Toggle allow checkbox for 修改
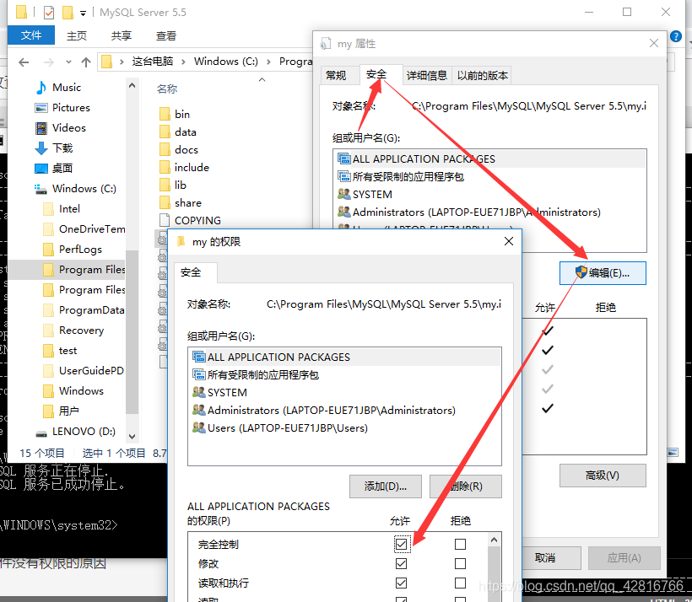The width and height of the screenshot is (692, 602). [x=401, y=563]
